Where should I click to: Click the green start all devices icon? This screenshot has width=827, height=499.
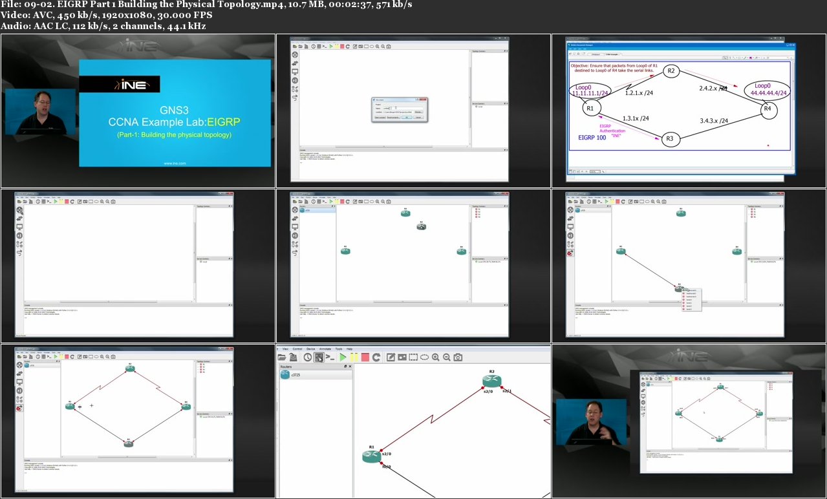(343, 357)
